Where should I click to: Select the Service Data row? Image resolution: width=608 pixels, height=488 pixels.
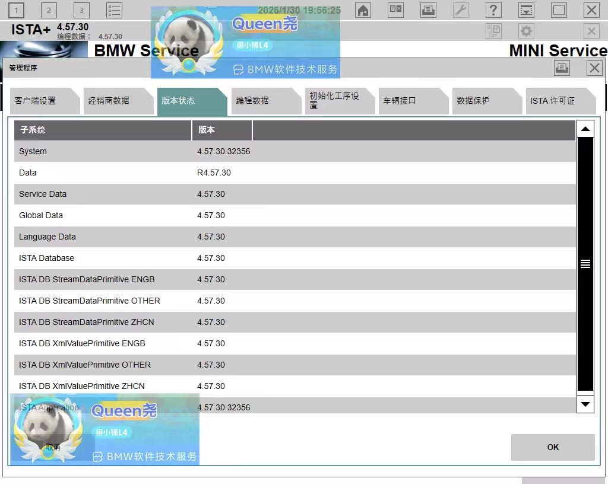point(294,194)
